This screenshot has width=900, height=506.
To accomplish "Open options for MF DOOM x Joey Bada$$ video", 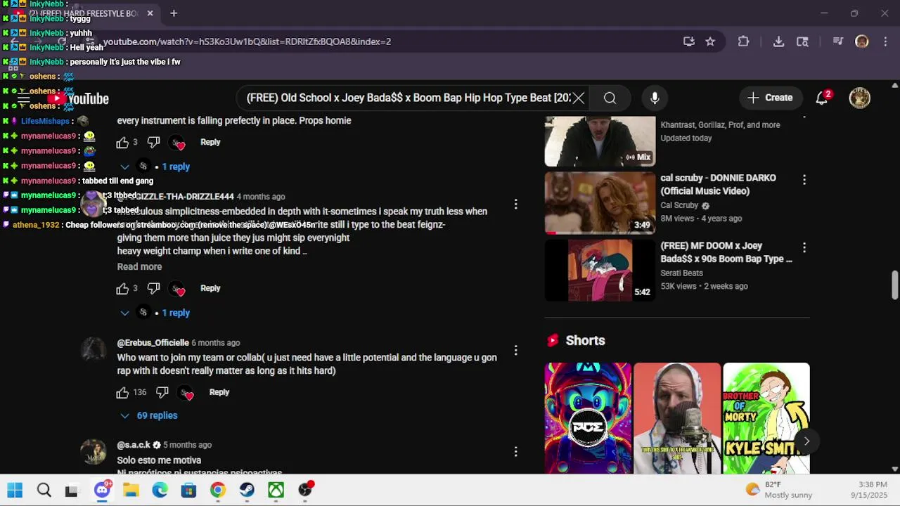I will point(804,248).
